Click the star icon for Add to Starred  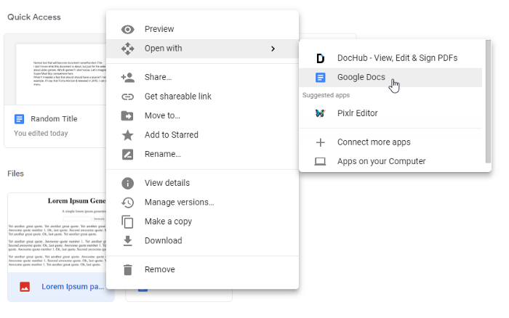click(127, 135)
